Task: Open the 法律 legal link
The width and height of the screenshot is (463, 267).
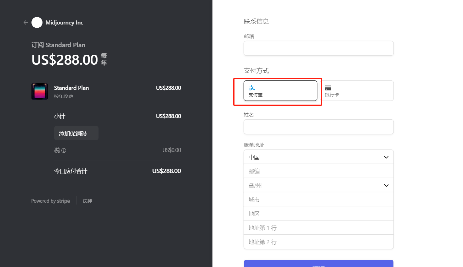Action: click(x=88, y=201)
